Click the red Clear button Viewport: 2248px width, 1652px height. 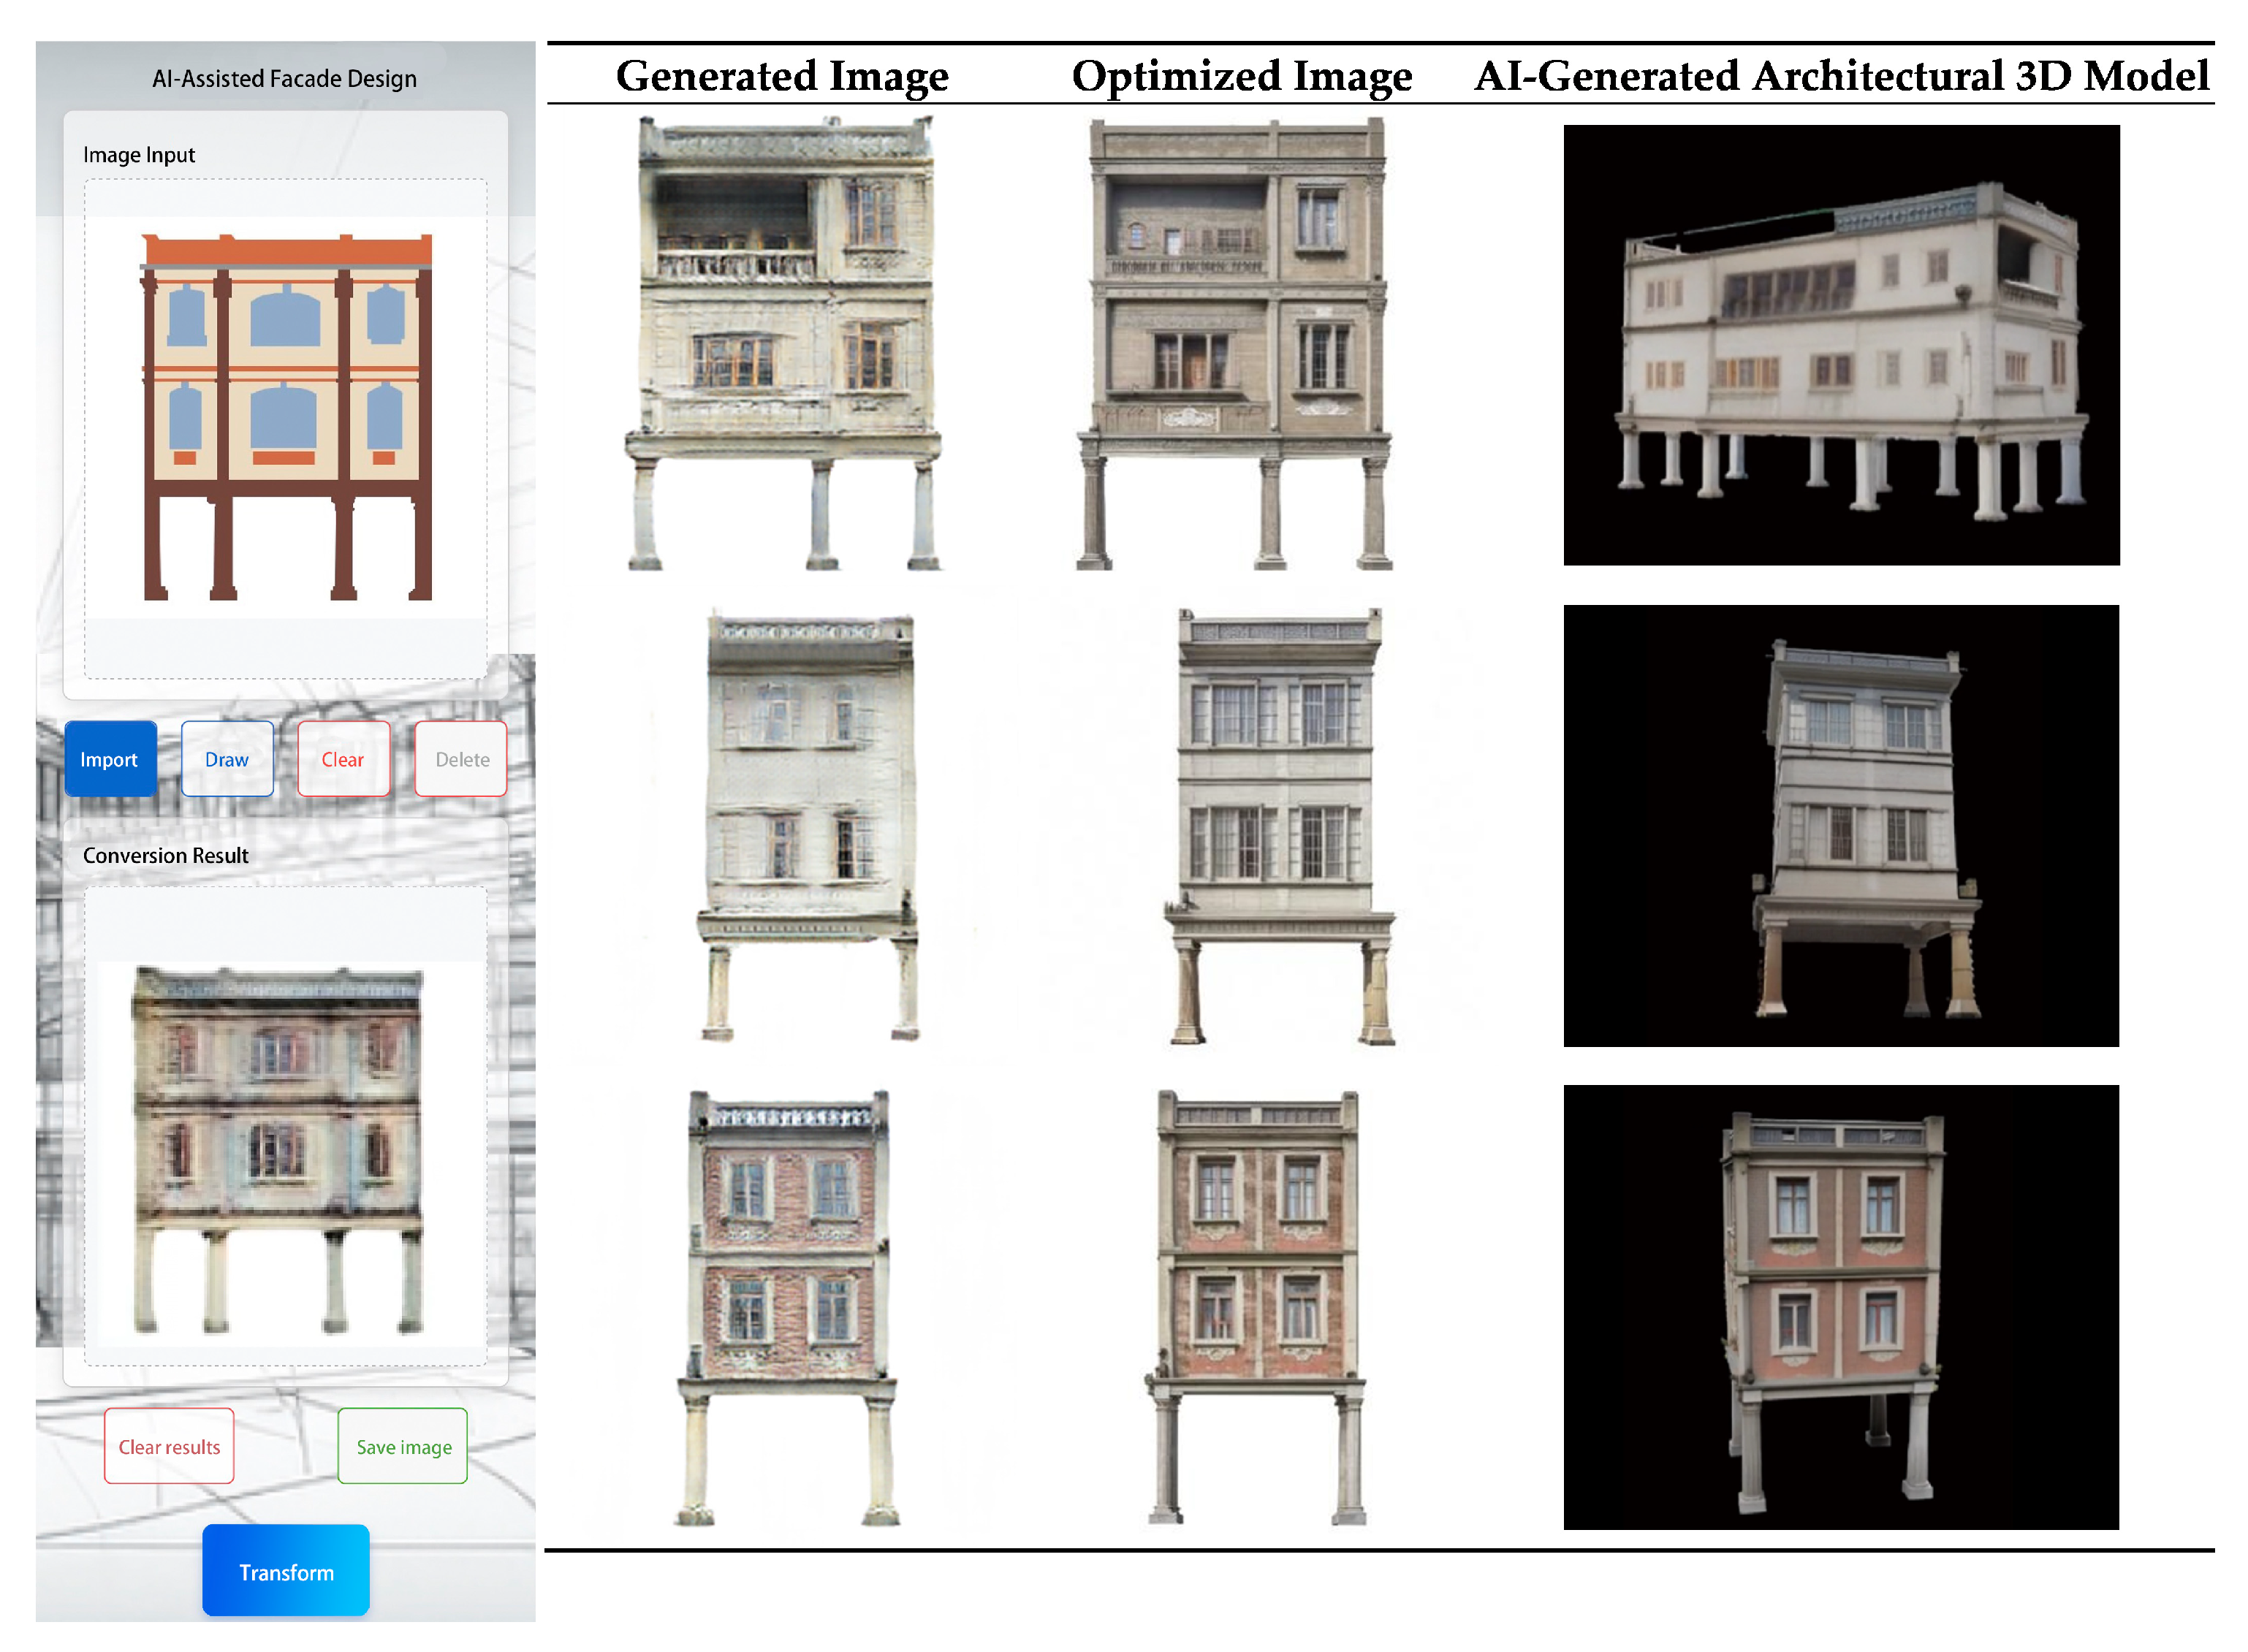point(343,759)
